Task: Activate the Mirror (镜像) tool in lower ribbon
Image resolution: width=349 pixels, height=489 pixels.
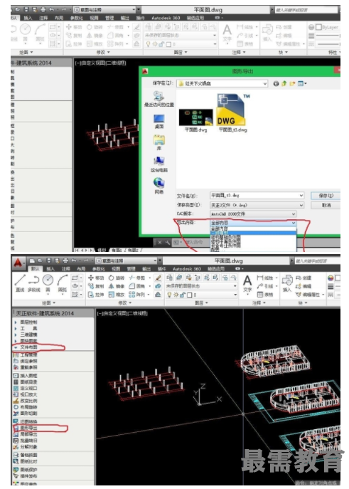Action: click(117, 286)
